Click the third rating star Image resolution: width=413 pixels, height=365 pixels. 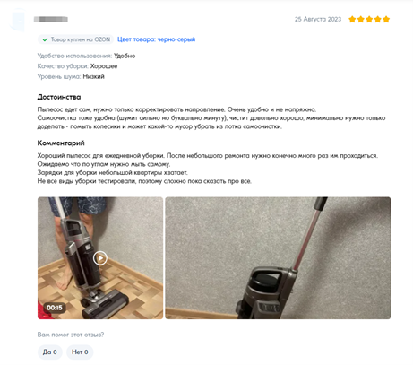click(x=369, y=20)
